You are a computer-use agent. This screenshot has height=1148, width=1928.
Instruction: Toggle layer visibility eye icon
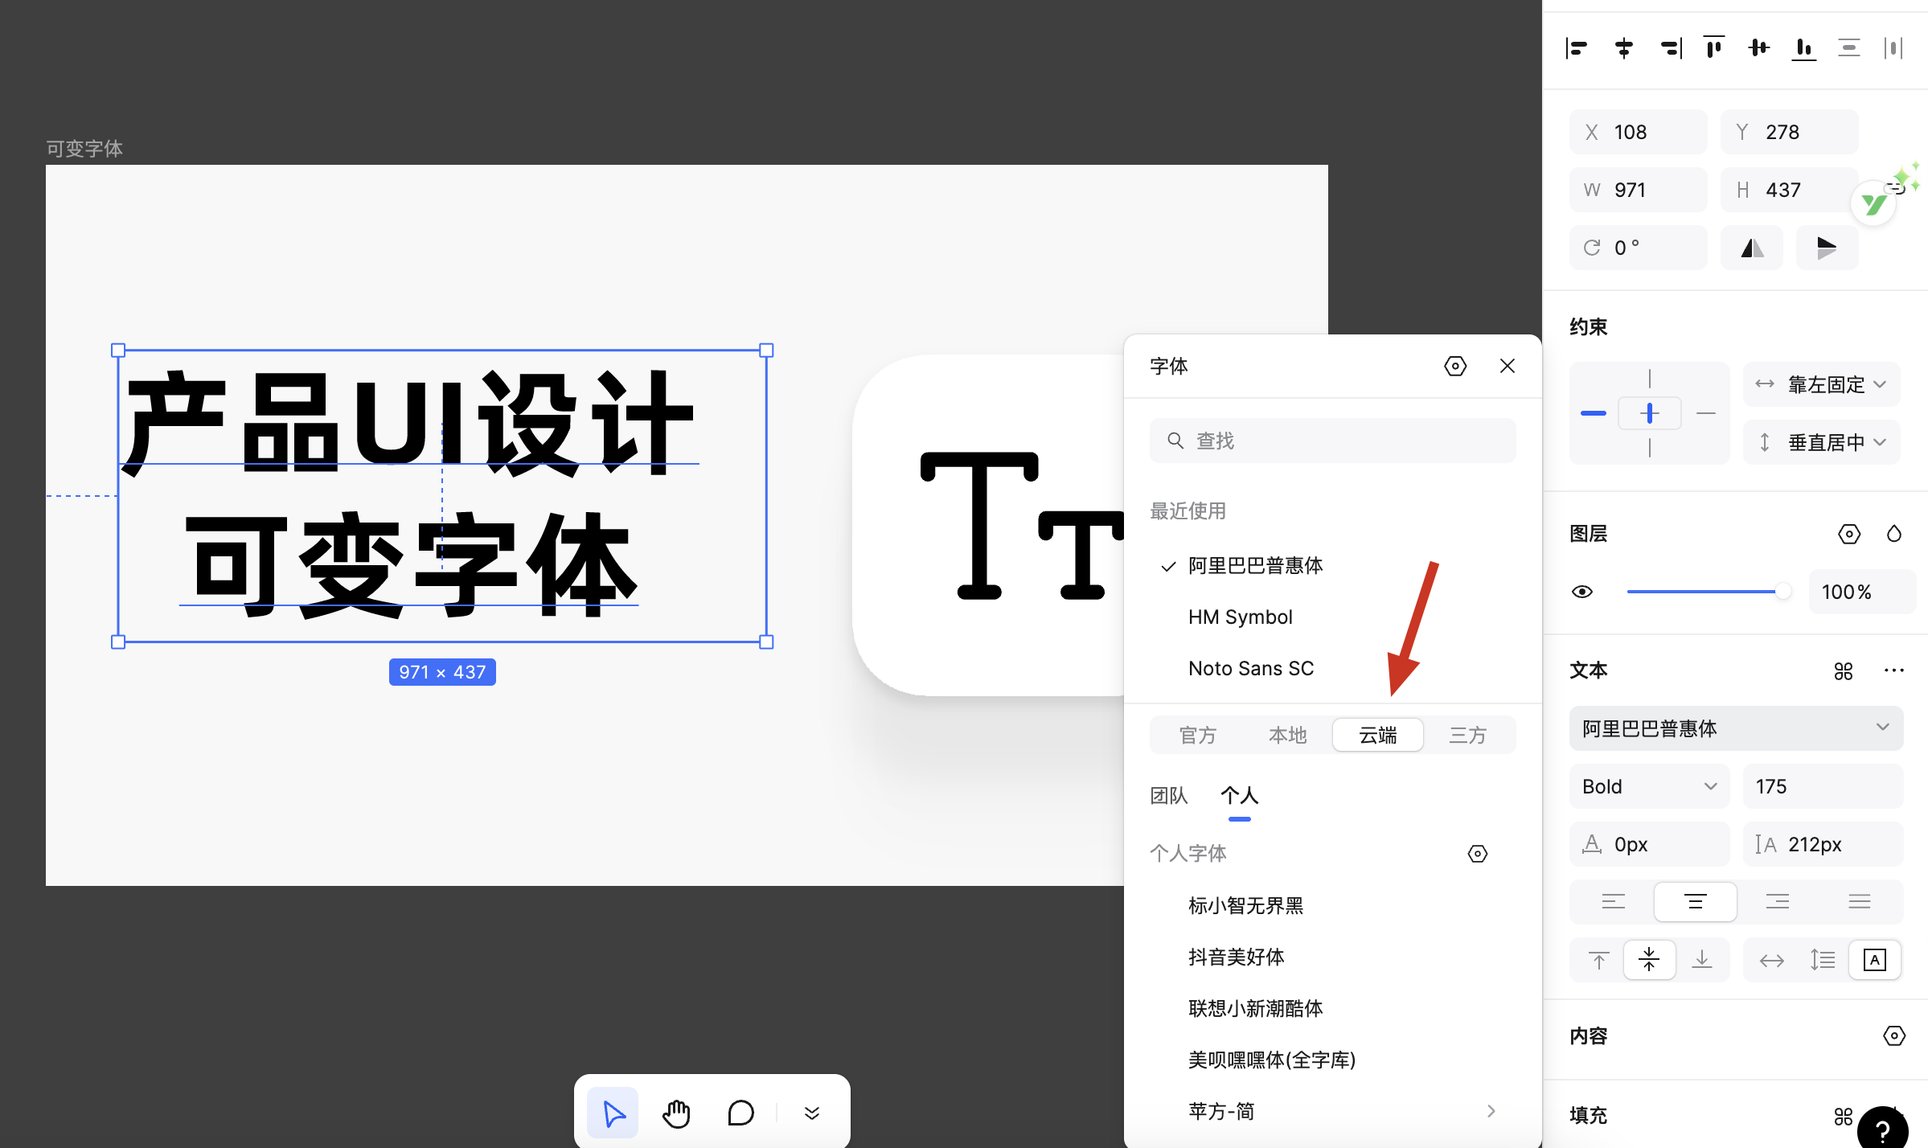point(1581,592)
